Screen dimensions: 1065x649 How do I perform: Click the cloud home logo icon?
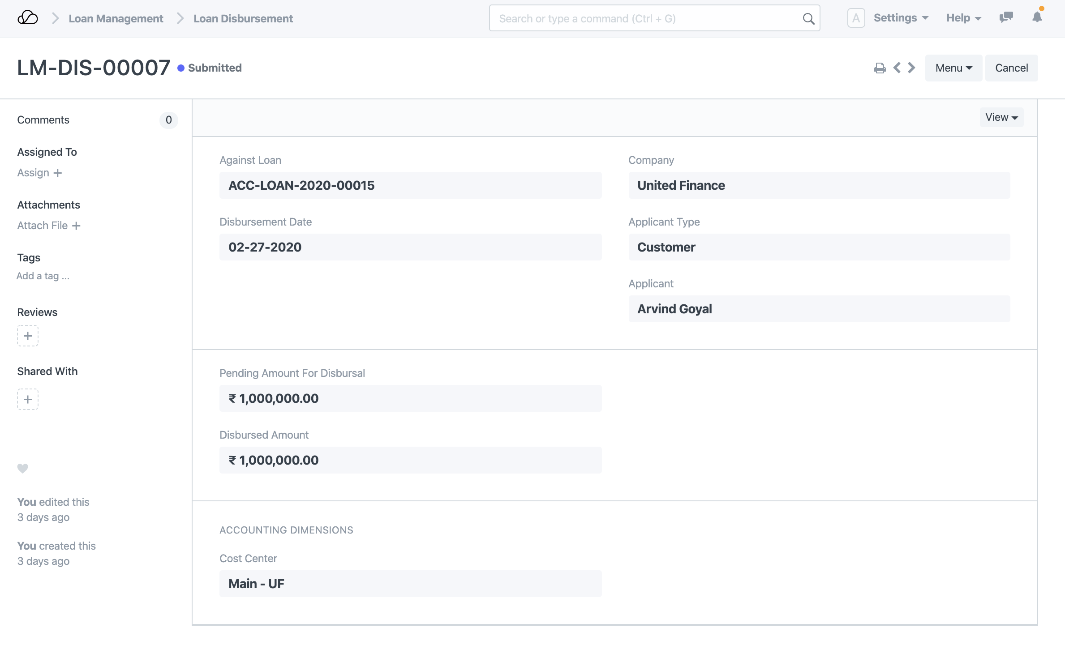pos(27,18)
